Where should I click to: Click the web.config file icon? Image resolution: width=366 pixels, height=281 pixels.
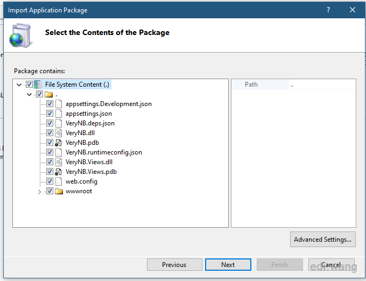point(59,181)
